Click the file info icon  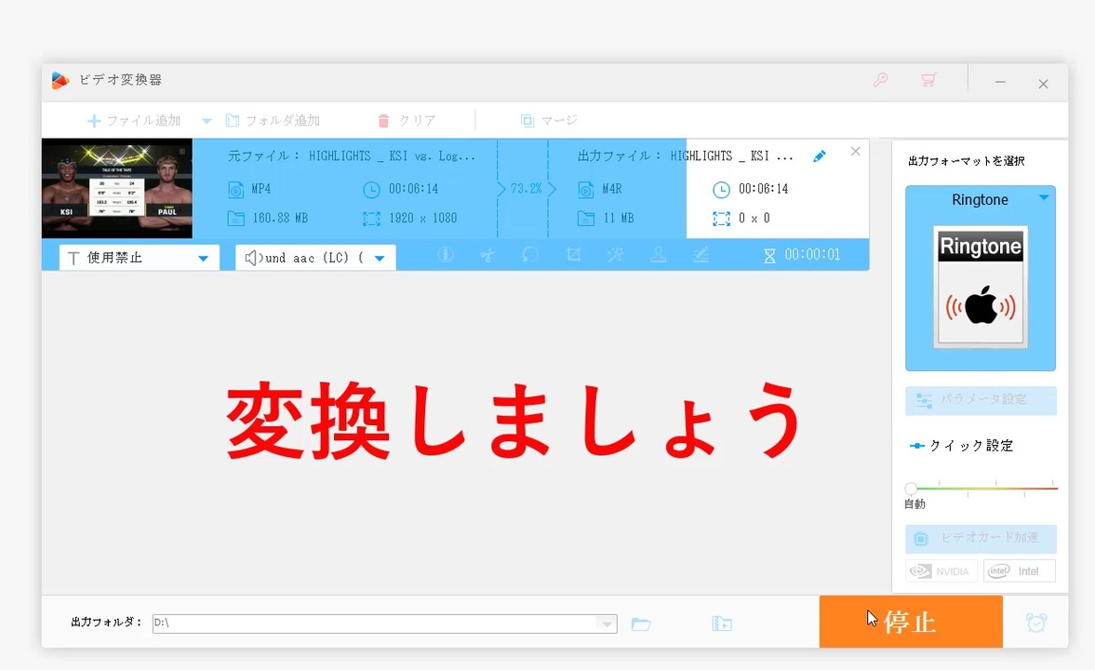point(446,255)
